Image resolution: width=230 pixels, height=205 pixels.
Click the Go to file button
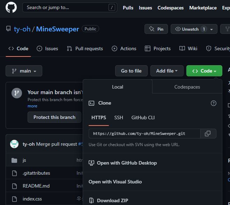click(131, 71)
